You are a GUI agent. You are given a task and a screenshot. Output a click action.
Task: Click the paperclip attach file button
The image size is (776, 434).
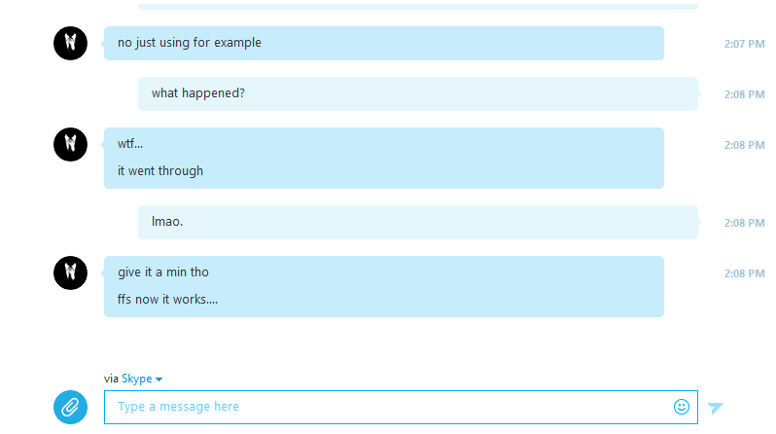70,408
